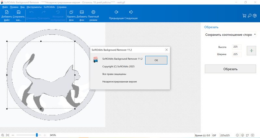Select the Удалить фон tool

(71, 14)
